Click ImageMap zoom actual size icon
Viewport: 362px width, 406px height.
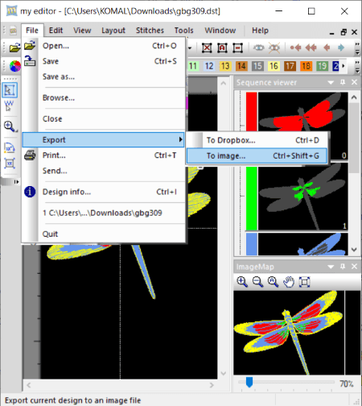(x=274, y=282)
